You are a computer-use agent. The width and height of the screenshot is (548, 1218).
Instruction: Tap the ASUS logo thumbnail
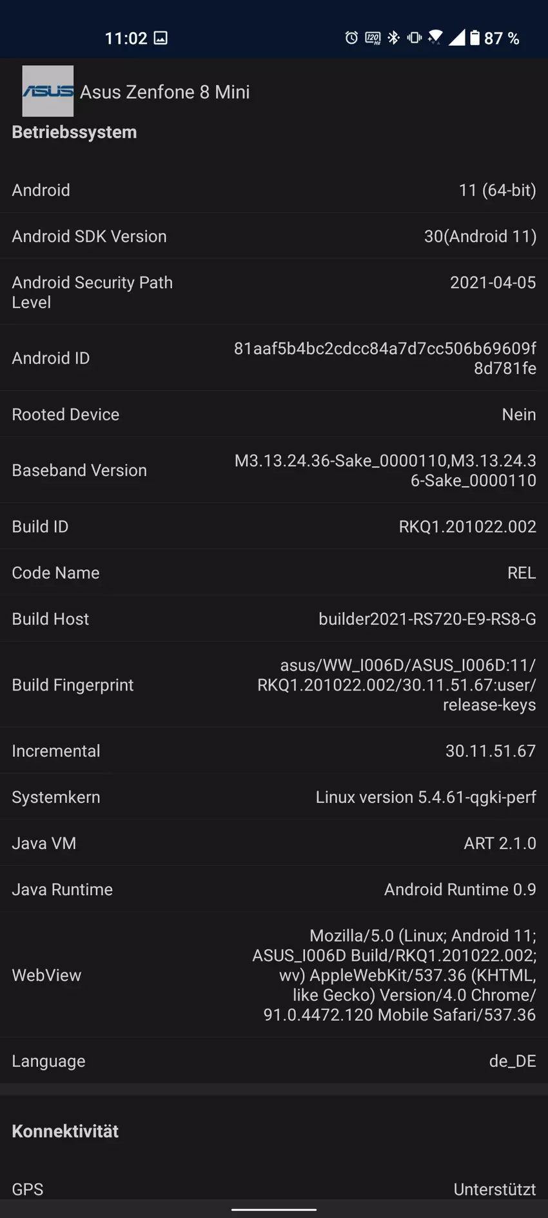tap(48, 91)
